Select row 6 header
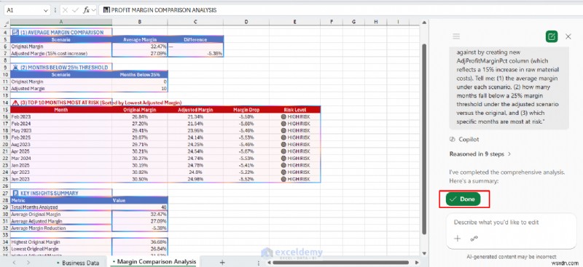The image size is (583, 267). pos(5,47)
